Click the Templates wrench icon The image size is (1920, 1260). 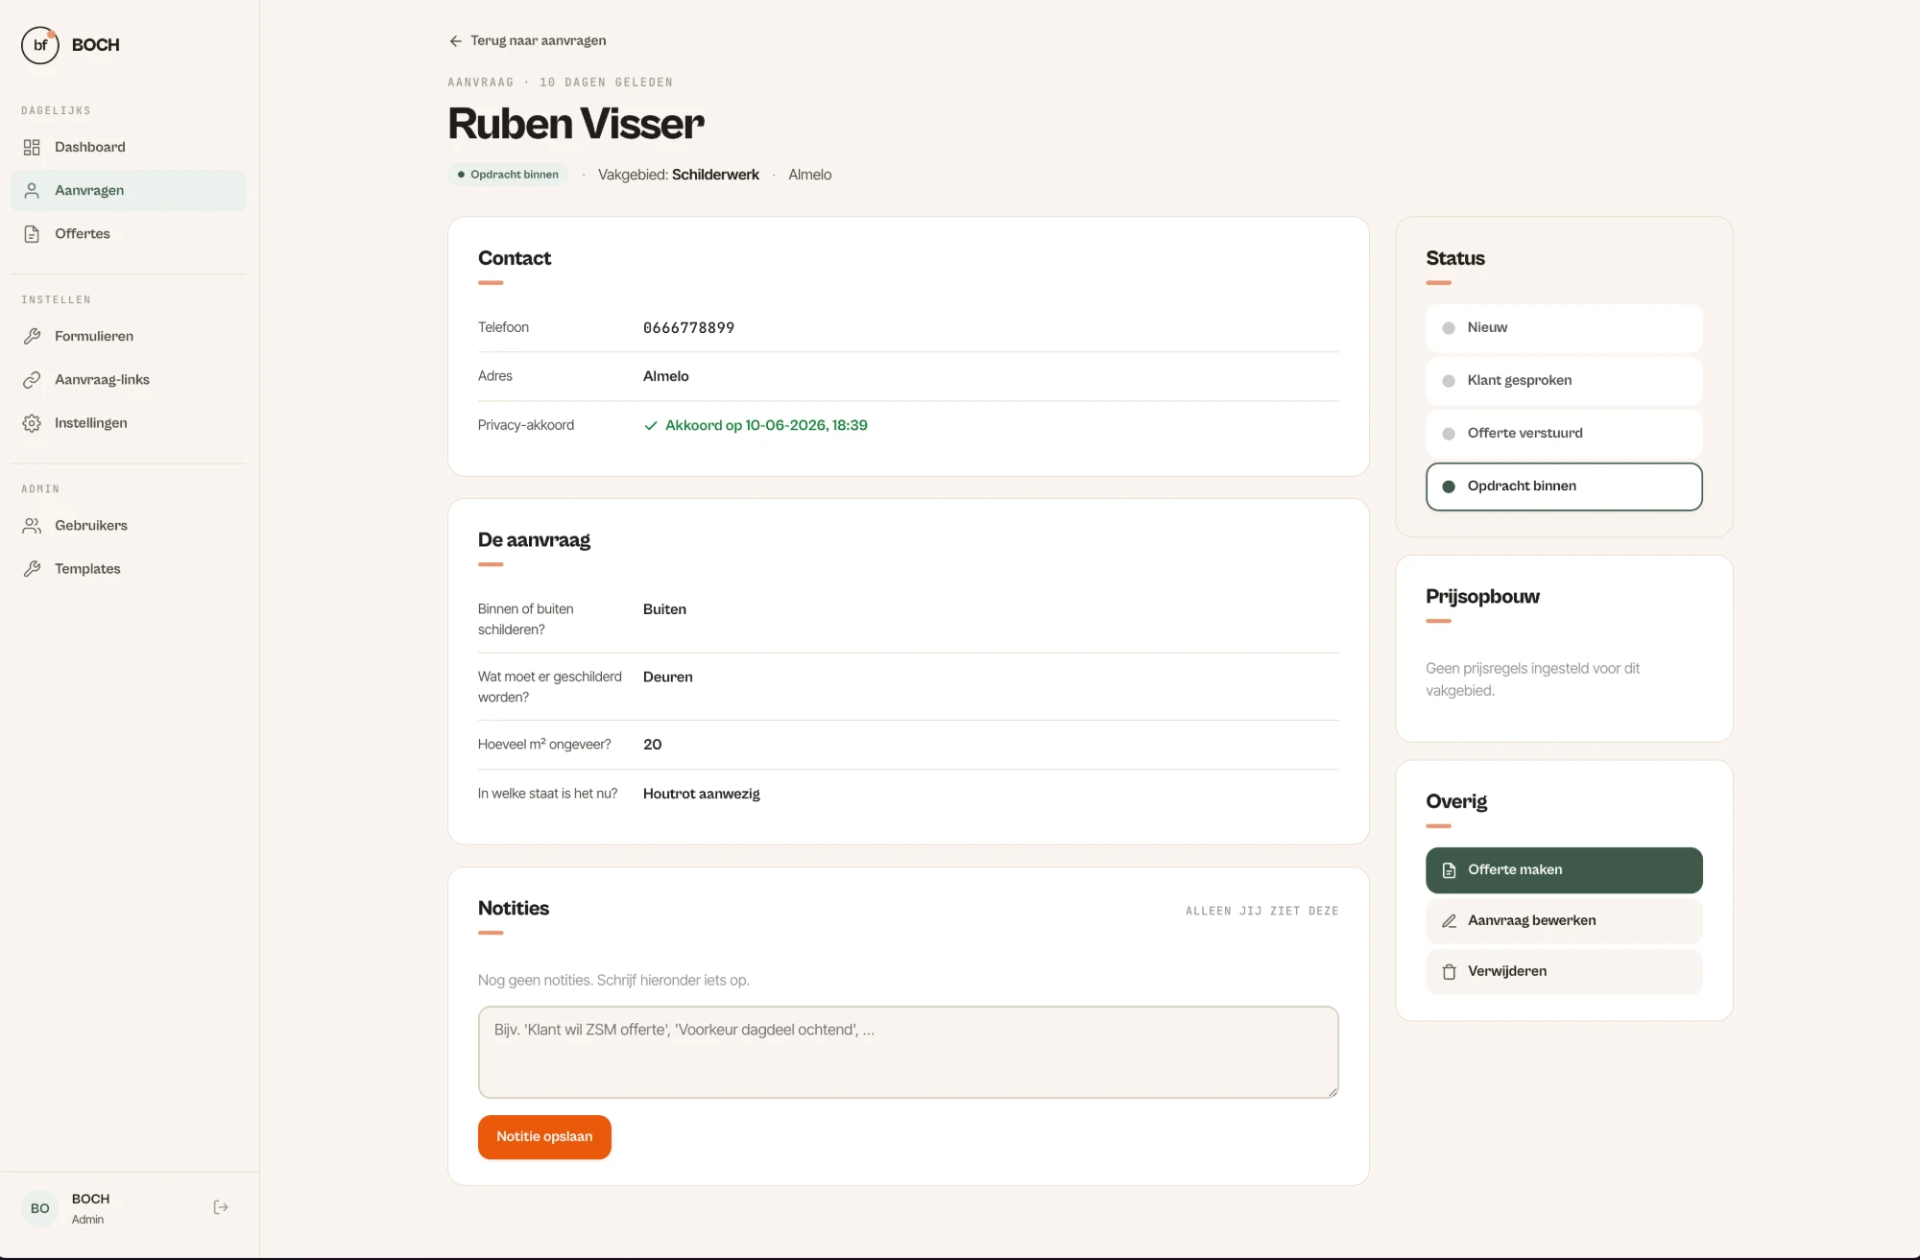pos(32,568)
